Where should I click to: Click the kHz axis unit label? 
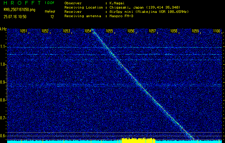tap(3, 29)
